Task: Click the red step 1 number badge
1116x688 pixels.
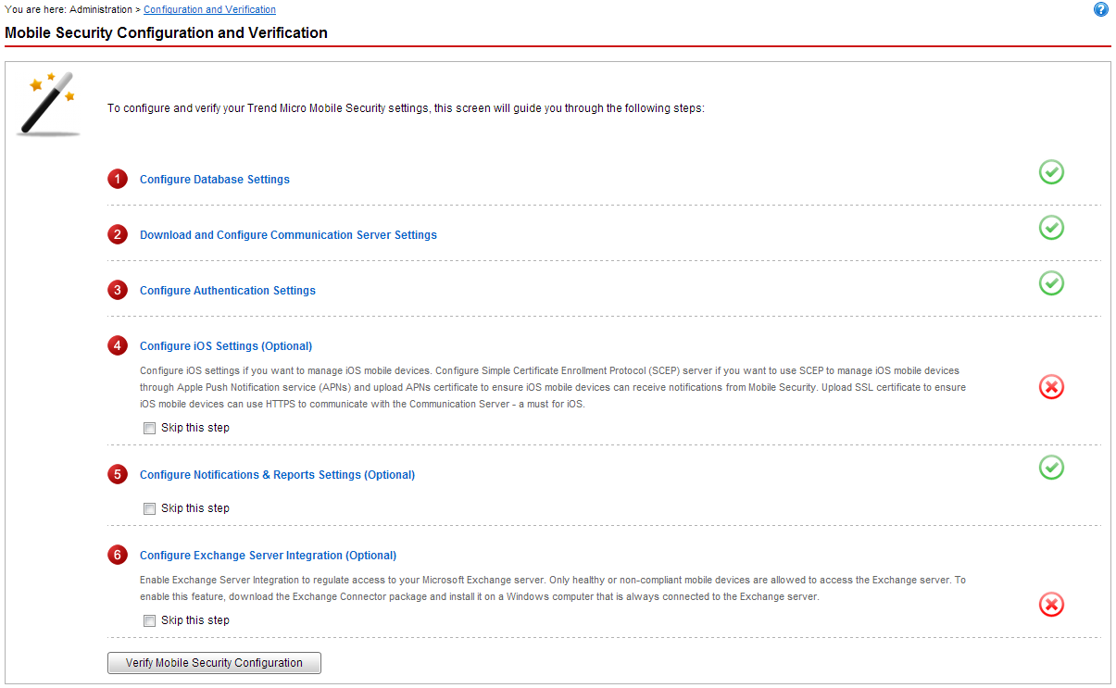Action: (118, 180)
